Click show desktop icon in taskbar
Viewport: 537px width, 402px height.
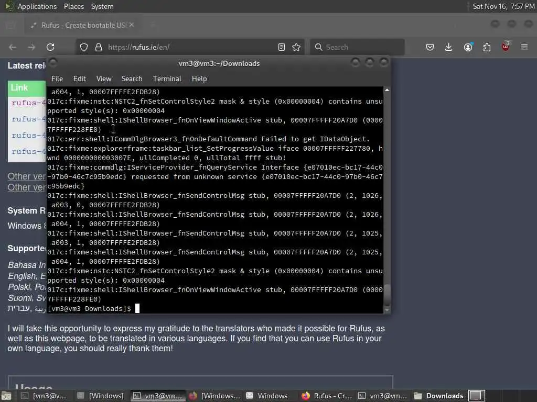(6, 396)
